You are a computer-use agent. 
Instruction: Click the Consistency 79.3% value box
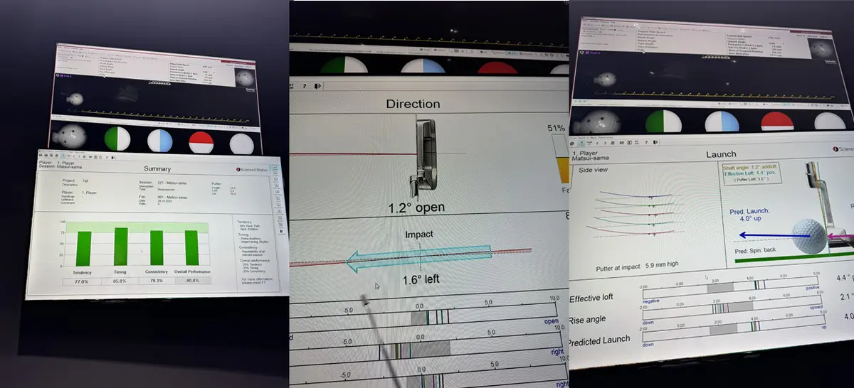[x=156, y=281]
